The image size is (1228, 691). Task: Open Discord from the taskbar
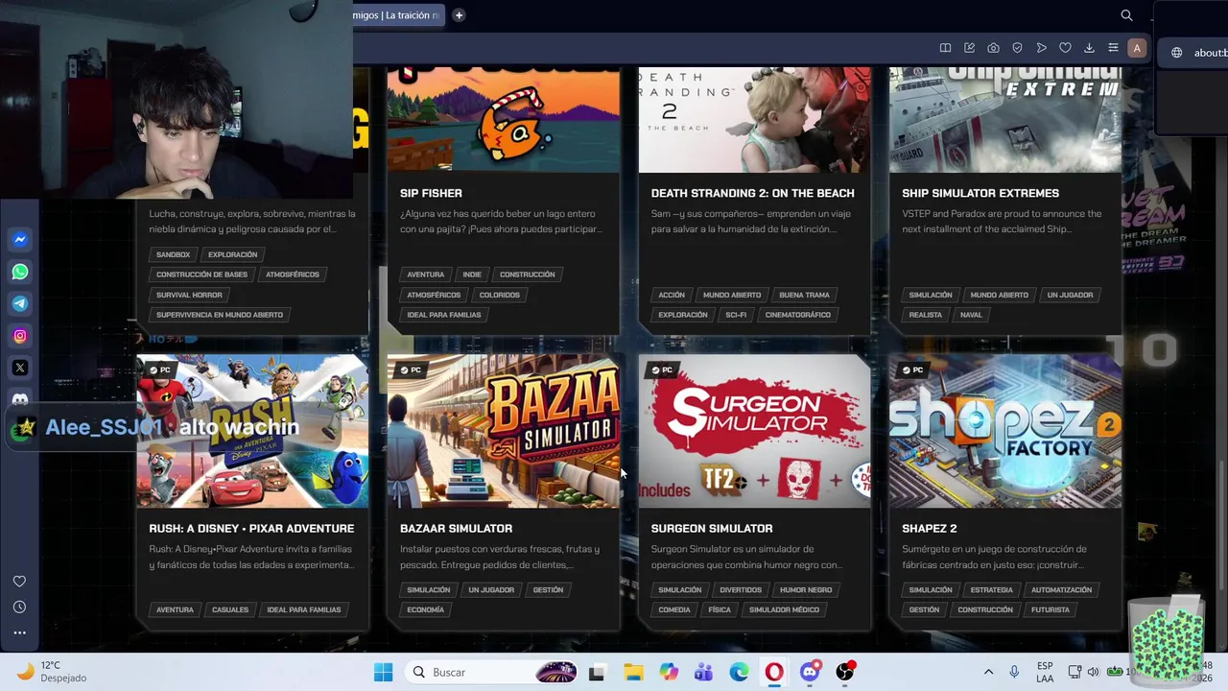tap(810, 672)
